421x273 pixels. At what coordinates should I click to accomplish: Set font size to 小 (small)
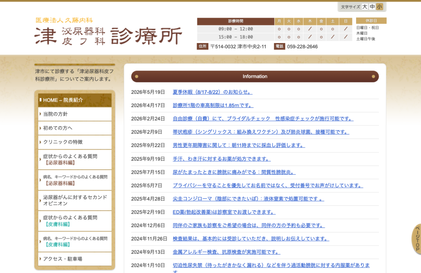click(379, 7)
